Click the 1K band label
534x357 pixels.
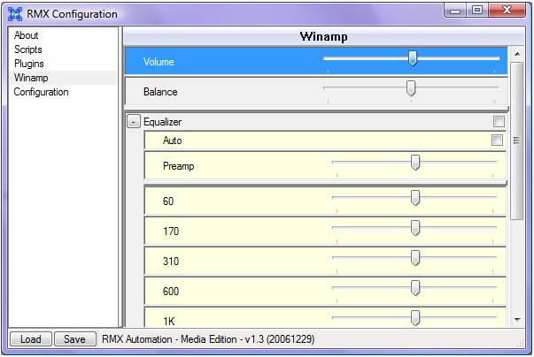click(x=169, y=321)
